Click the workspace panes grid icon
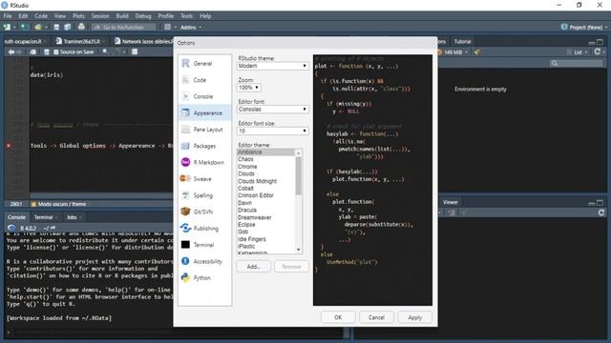The image size is (611, 343). tap(168, 27)
